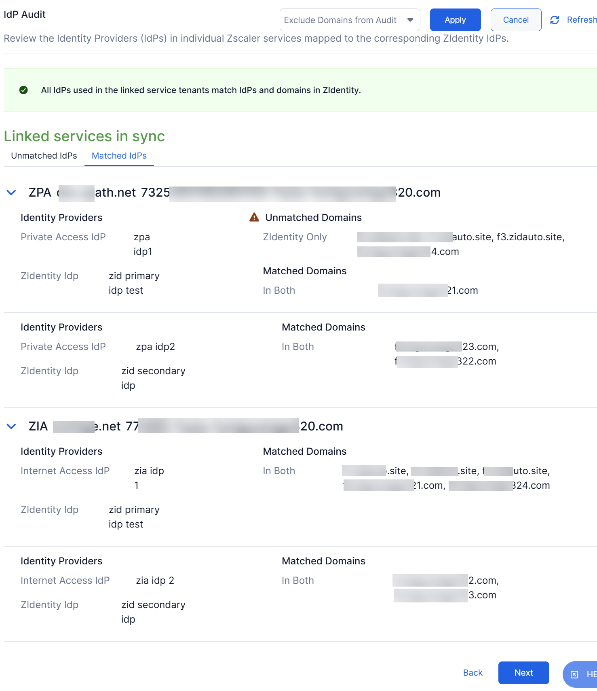Screen dimensions: 597x691
Task: Click 'f3.zidauto.site' domain text
Action: (530, 237)
